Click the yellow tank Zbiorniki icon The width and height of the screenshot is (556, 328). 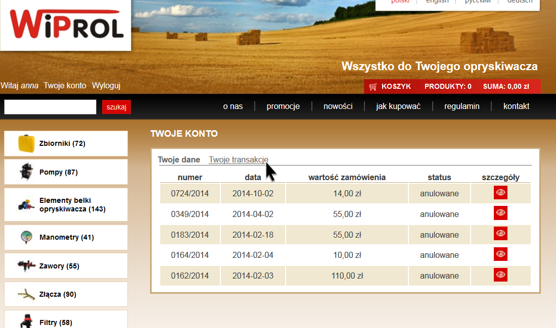pyautogui.click(x=26, y=143)
